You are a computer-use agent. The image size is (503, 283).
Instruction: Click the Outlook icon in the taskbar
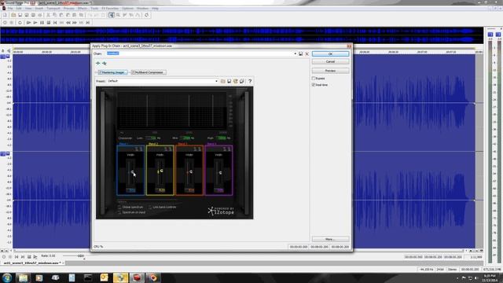pyautogui.click(x=105, y=277)
